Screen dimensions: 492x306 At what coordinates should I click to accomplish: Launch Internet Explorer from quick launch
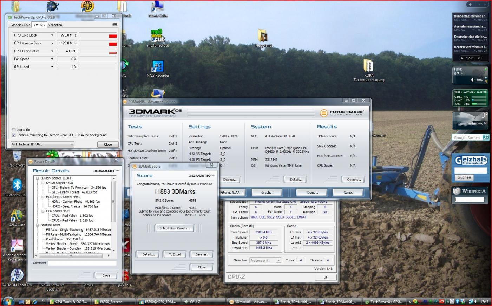tap(34, 302)
